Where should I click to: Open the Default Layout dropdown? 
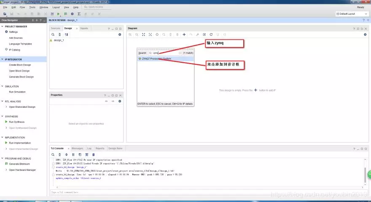(352, 14)
